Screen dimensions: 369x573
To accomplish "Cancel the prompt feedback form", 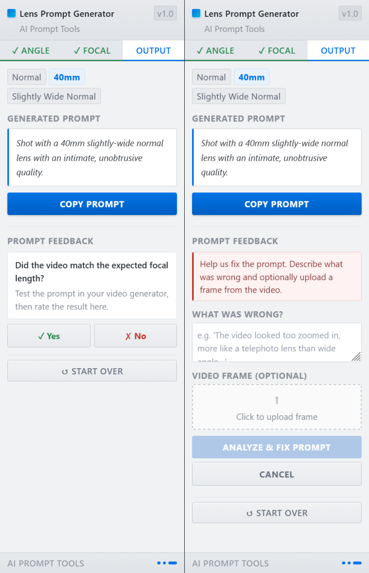I will click(277, 474).
